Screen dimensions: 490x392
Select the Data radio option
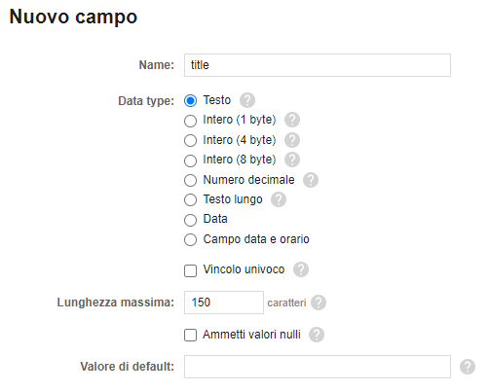190,220
